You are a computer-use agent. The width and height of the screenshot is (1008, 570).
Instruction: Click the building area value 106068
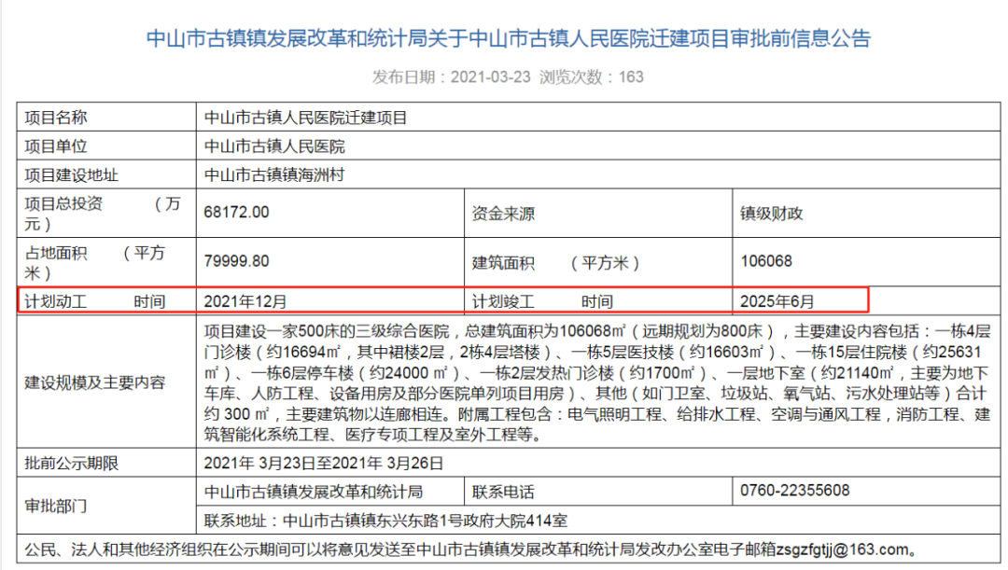pyautogui.click(x=766, y=261)
